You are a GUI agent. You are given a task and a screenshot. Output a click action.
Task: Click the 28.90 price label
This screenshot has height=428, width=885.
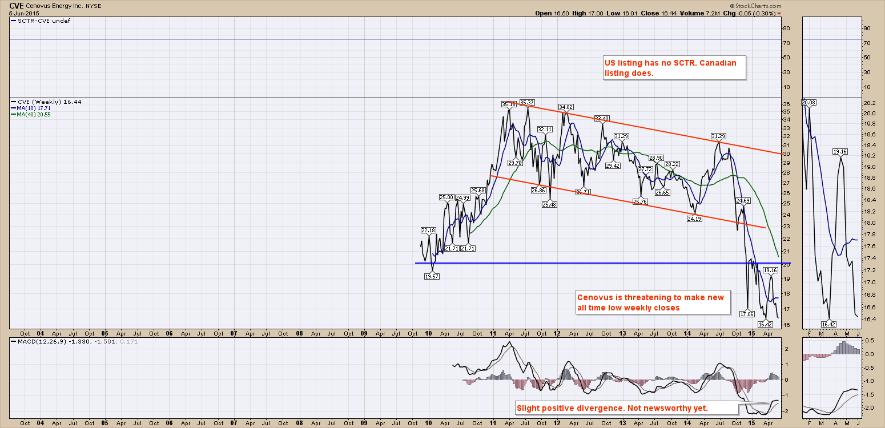click(x=656, y=158)
